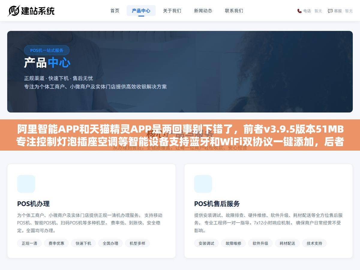Click the overlay line starting 专注控制灯泡插座
The width and height of the screenshot is (360, 270).
[180, 142]
